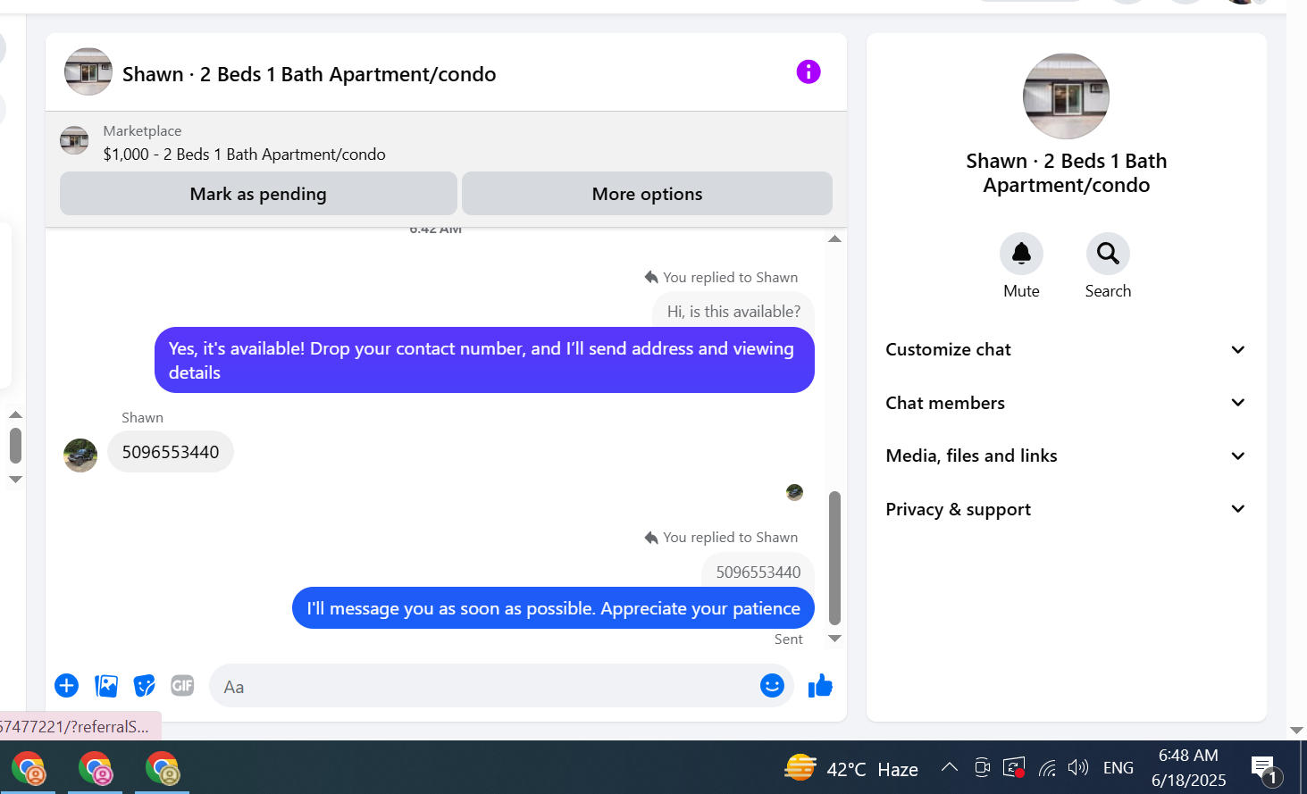This screenshot has height=794, width=1307.
Task: Expand the Privacy & support section
Action: tap(1066, 509)
